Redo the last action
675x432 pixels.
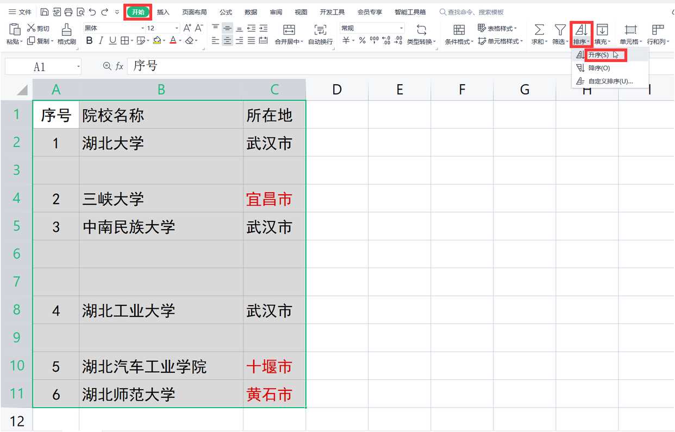(104, 11)
